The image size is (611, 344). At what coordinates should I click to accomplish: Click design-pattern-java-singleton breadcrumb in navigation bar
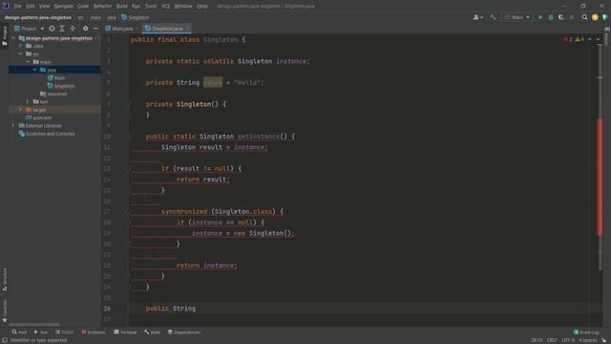(38, 17)
